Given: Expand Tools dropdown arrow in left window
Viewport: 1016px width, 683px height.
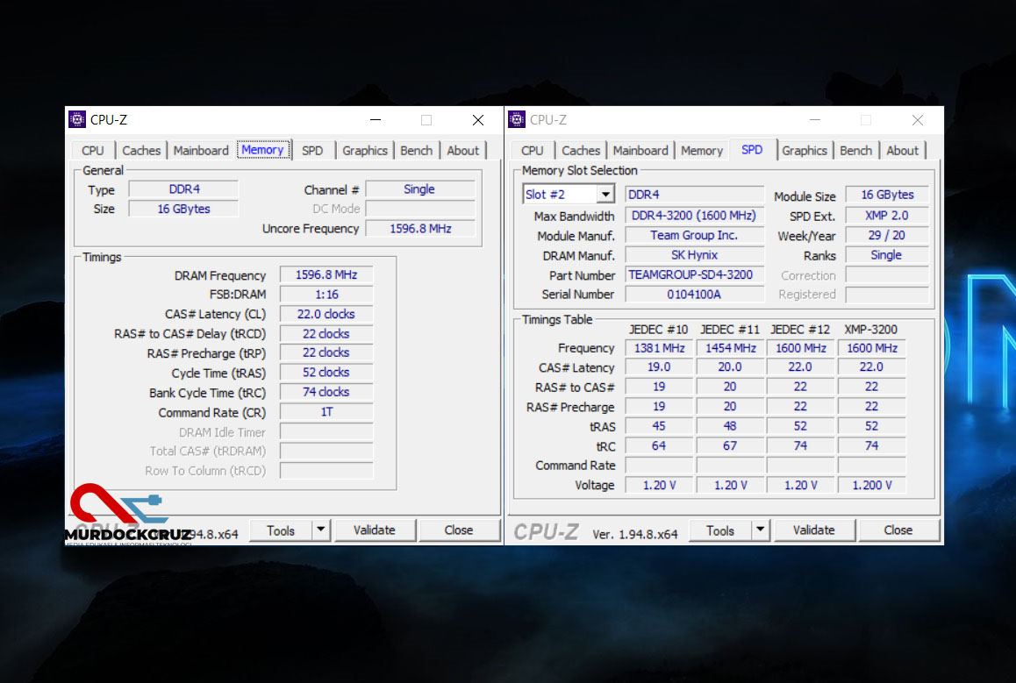Looking at the screenshot, I should [x=321, y=530].
